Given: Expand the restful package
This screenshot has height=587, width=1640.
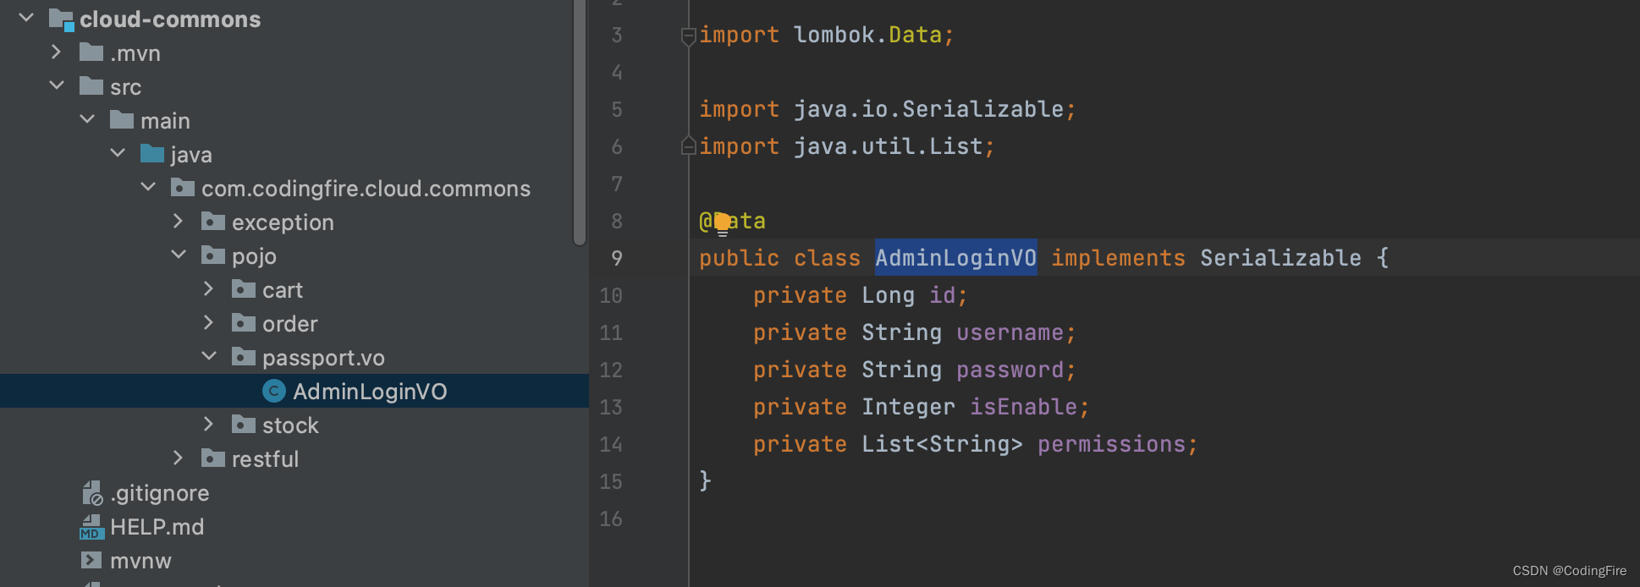Looking at the screenshot, I should point(179,458).
